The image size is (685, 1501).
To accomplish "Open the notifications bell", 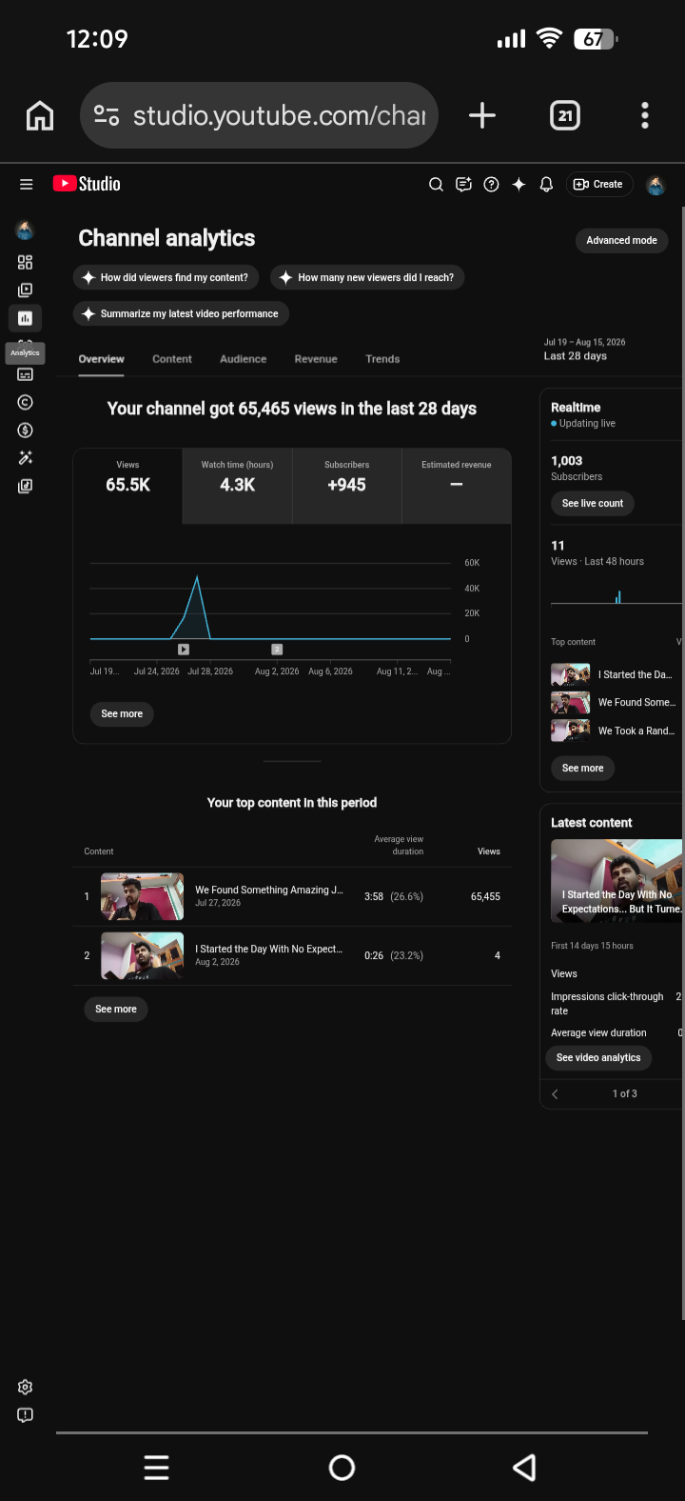I will 546,185.
